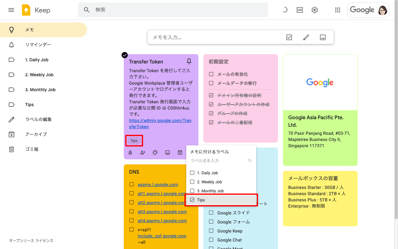Uncheck ユーザーアカウントの作成 item
This screenshot has height=249, width=398.
(x=211, y=104)
